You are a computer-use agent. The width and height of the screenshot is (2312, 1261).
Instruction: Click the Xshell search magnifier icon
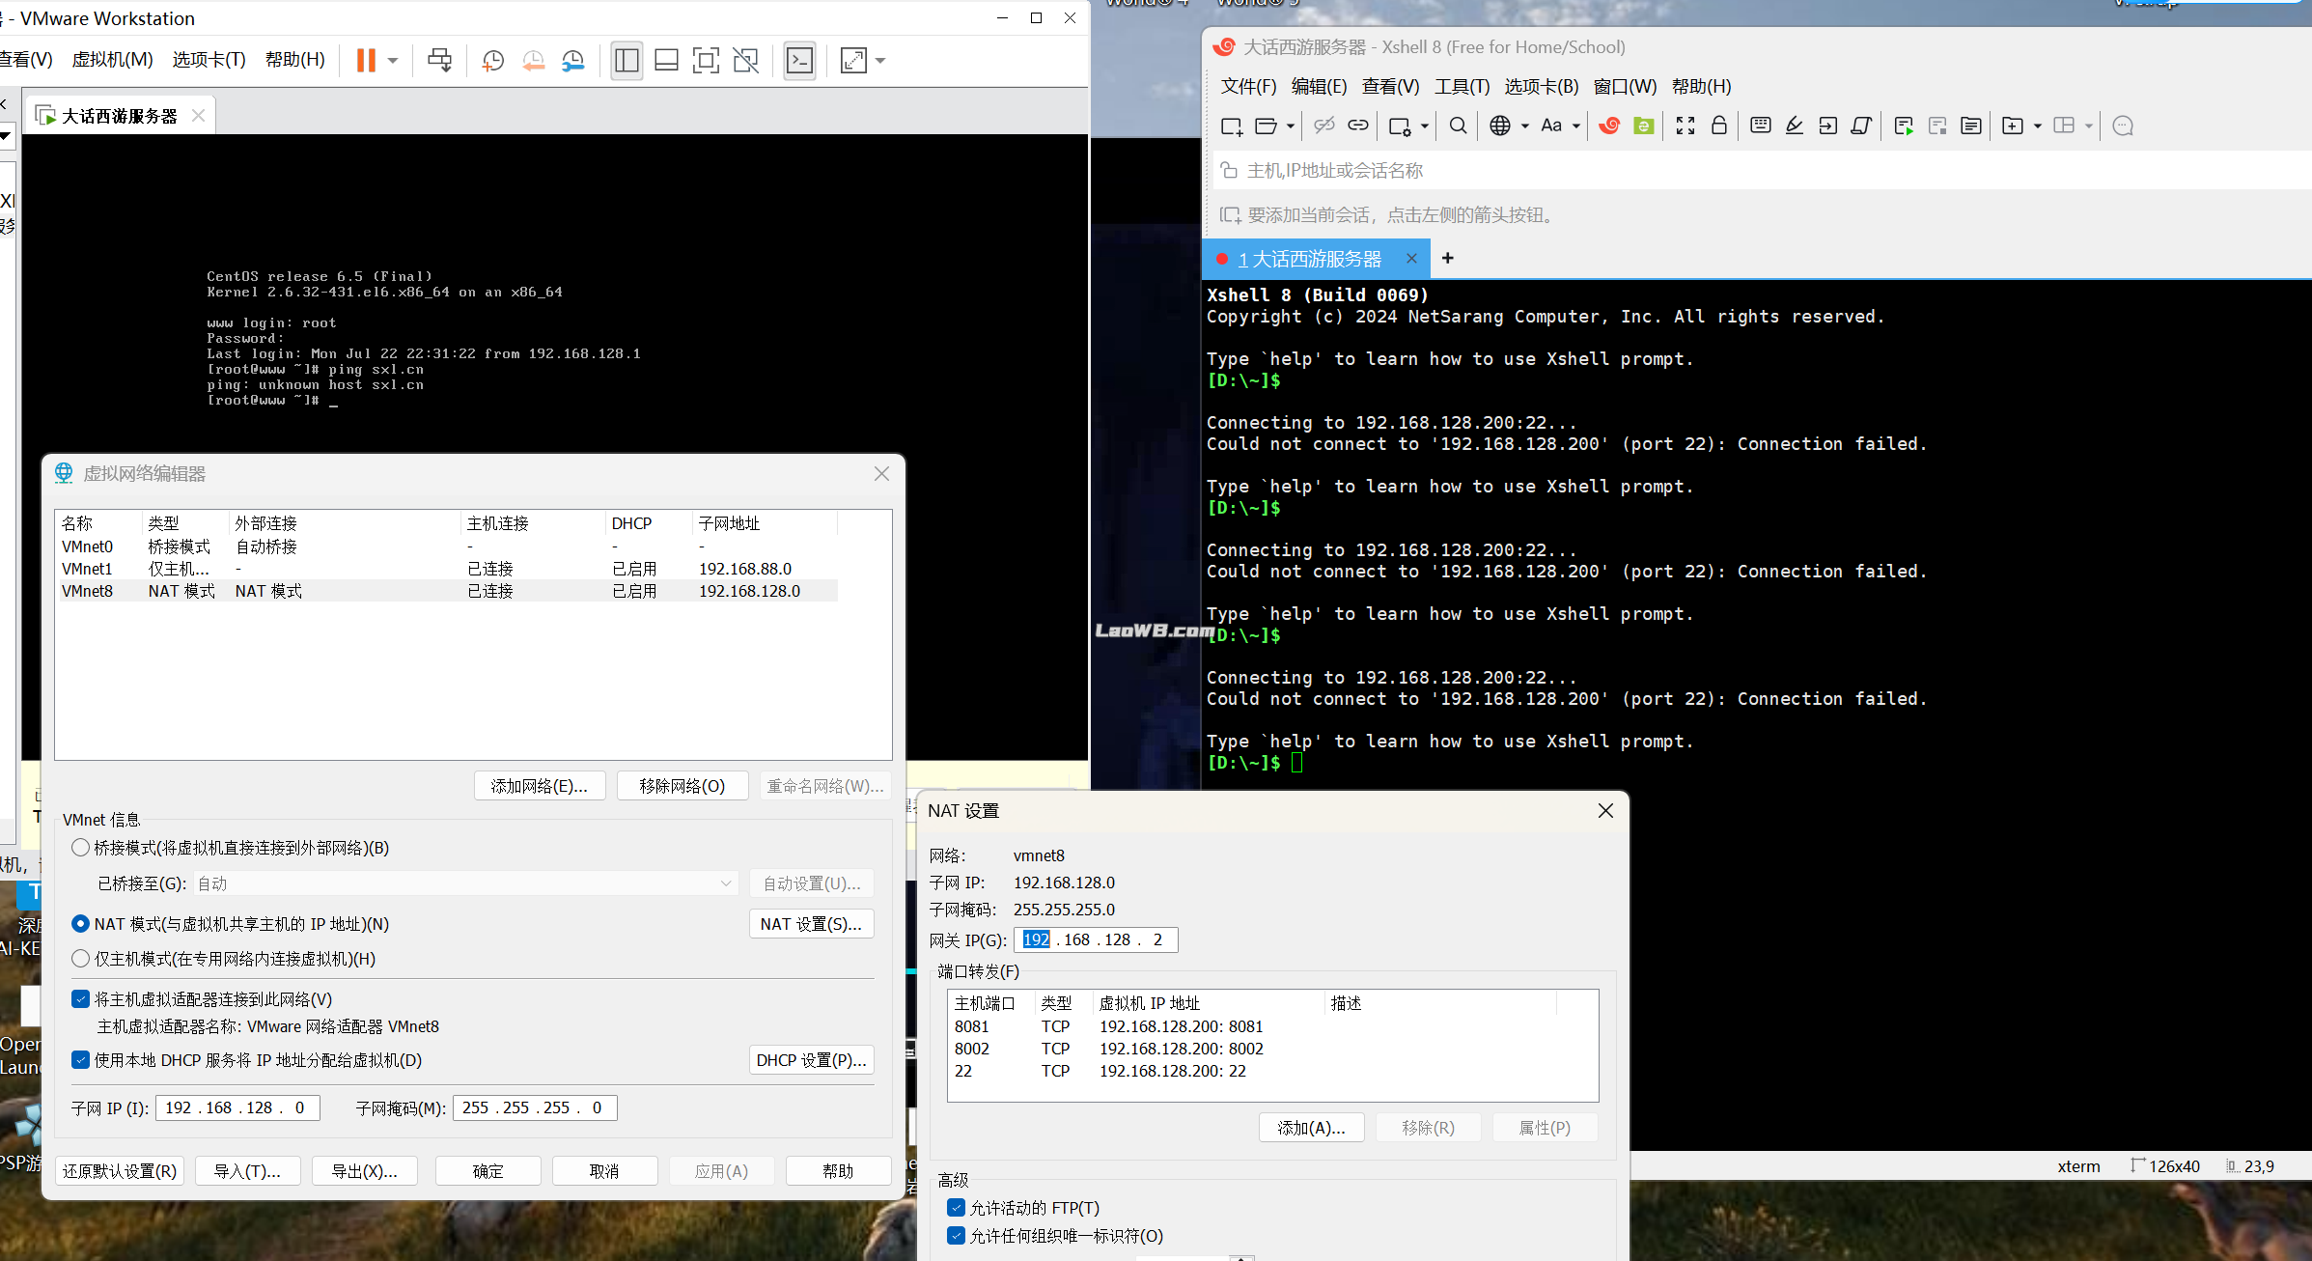point(1458,126)
